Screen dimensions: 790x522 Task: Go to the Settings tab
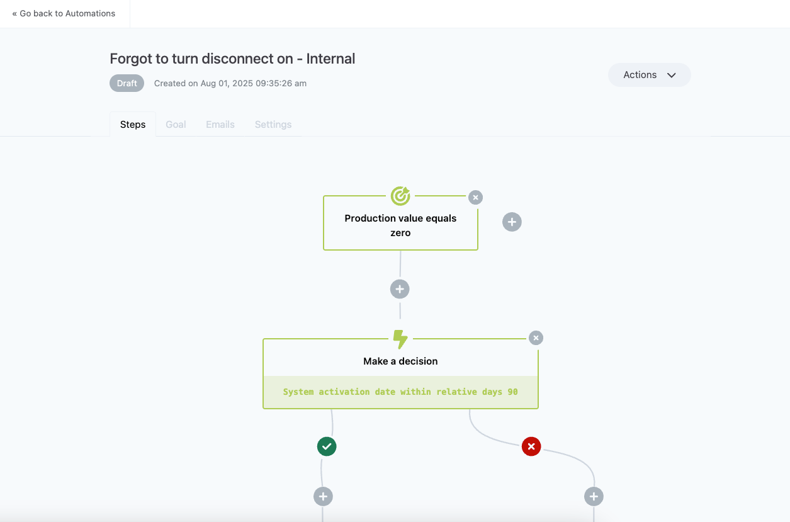(x=273, y=125)
